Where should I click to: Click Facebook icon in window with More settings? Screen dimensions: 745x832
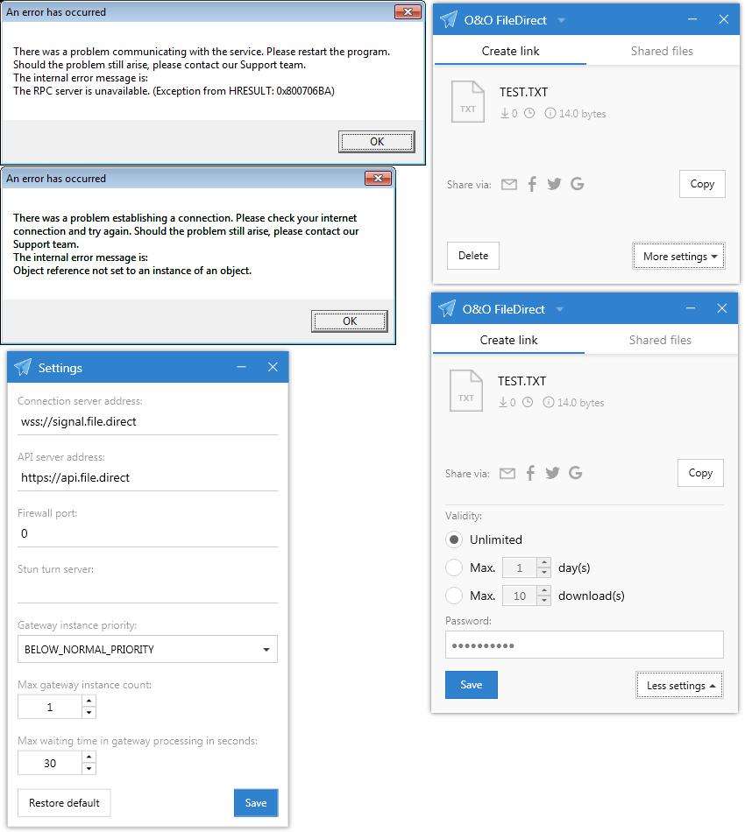tap(532, 184)
